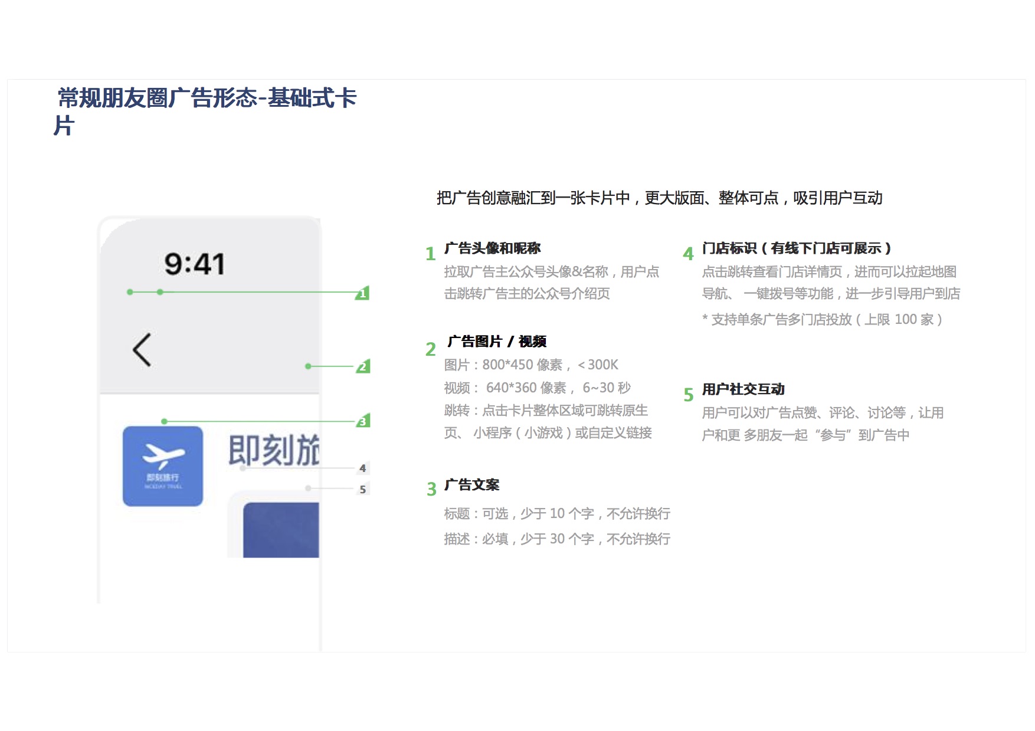This screenshot has width=1035, height=731.
Task: Click the 9:41 time in phone status bar
Action: (195, 264)
